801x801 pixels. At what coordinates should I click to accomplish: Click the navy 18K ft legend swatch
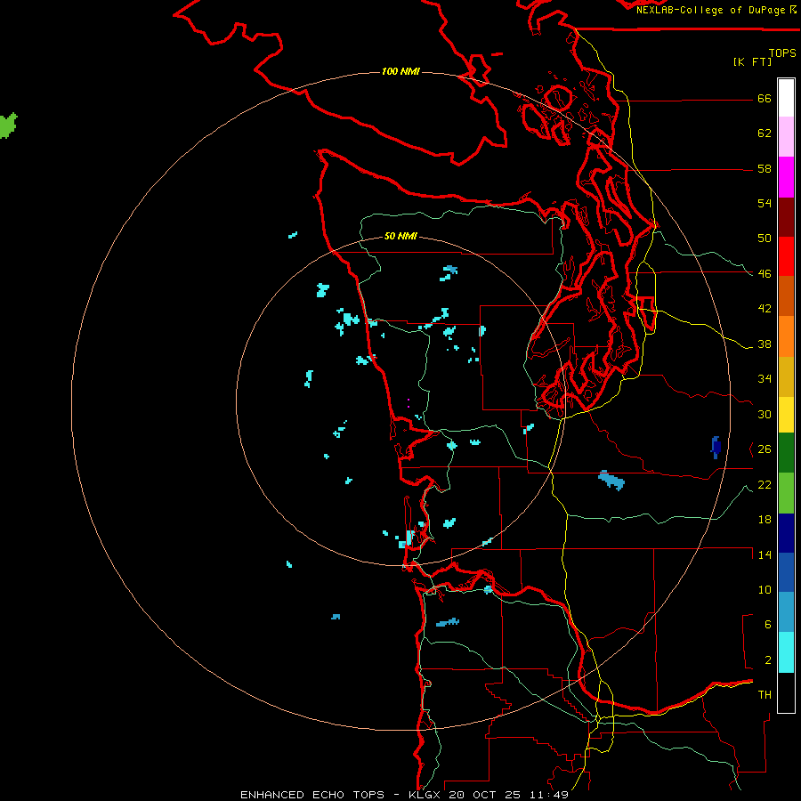tap(786, 533)
